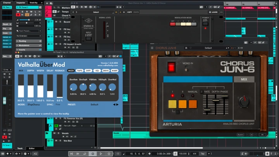Switch to the Editor tab at the Inspector bottom
This screenshot has width=279, height=157.
coord(32,148)
